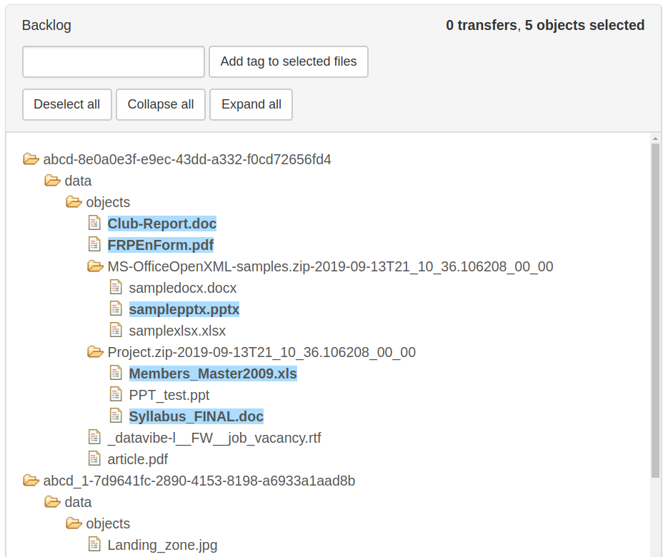Deselect the highlighted samplepptx.pptx file
This screenshot has height=557, width=668.
pyautogui.click(x=184, y=309)
